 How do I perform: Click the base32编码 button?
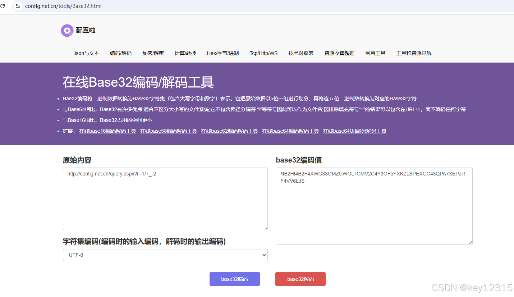pyautogui.click(x=234, y=279)
